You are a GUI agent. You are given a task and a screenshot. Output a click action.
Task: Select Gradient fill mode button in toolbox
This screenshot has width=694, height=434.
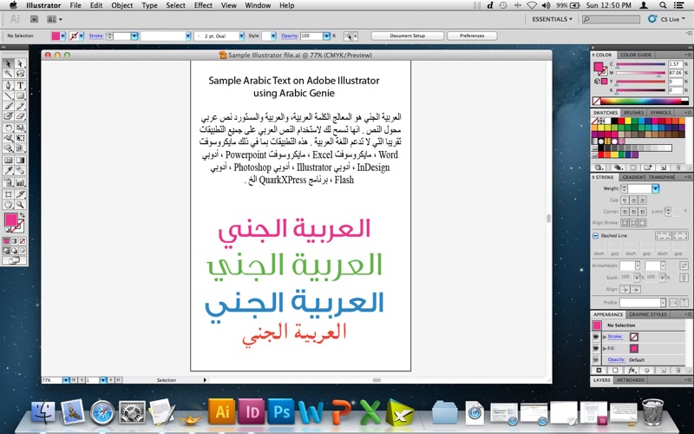pyautogui.click(x=14, y=241)
